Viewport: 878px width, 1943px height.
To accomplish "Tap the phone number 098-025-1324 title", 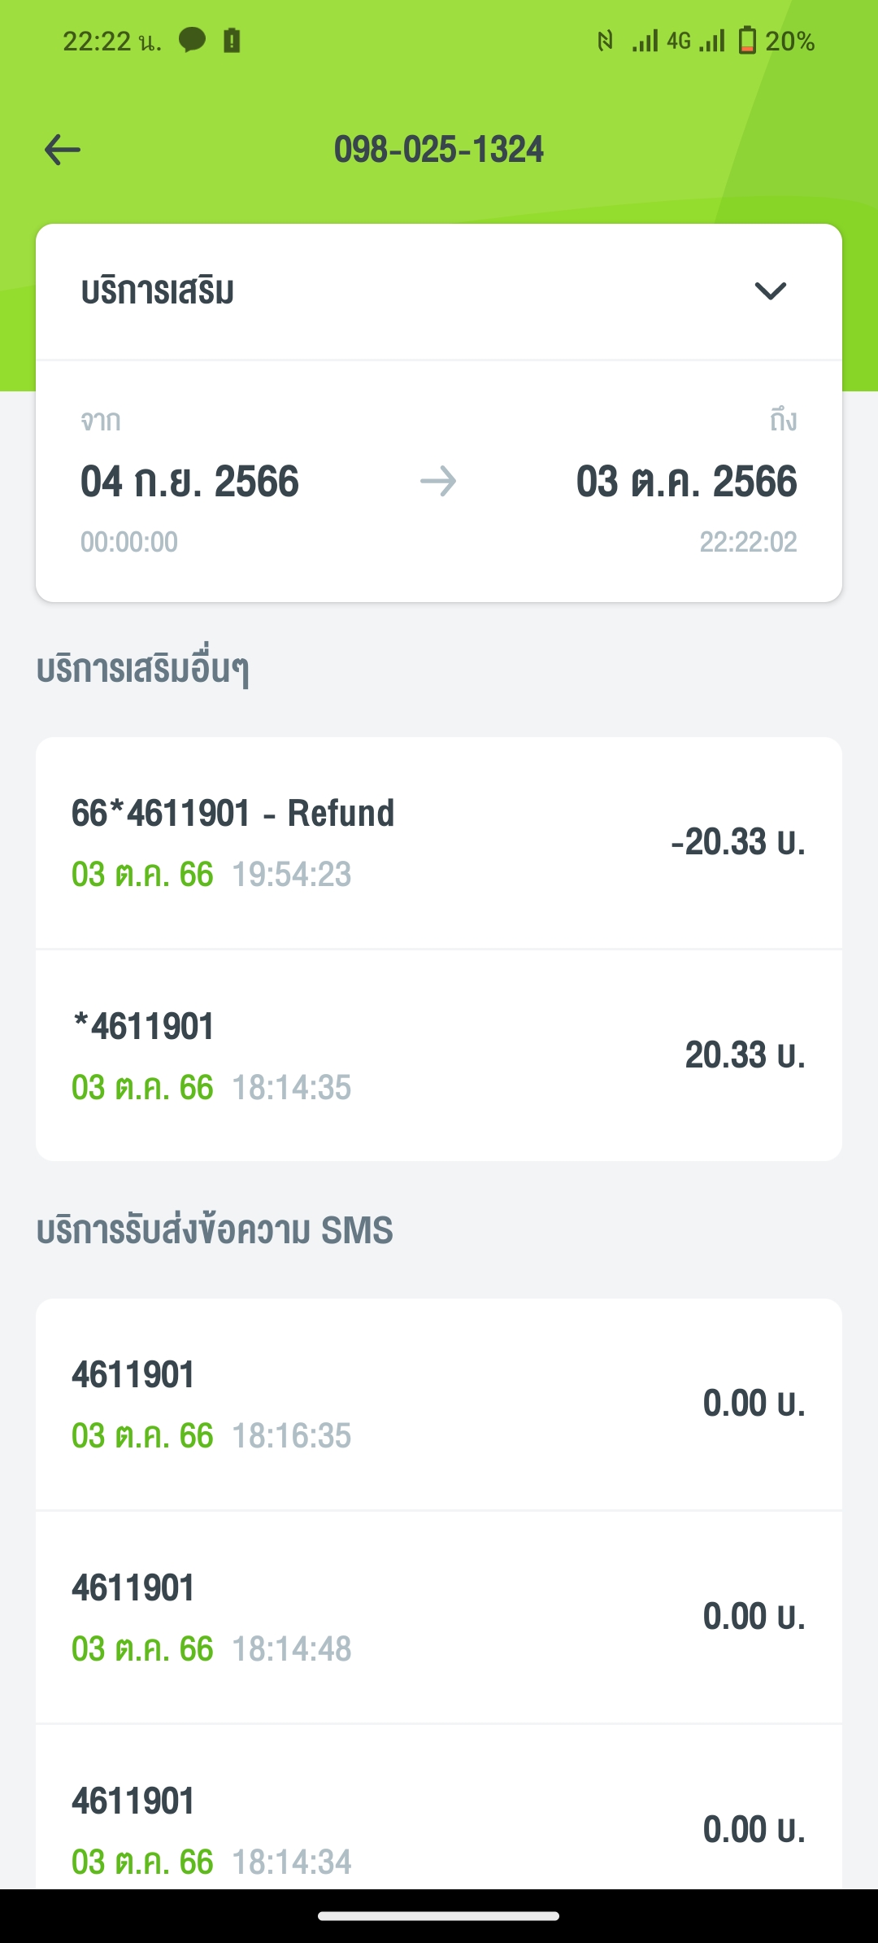I will coord(439,150).
